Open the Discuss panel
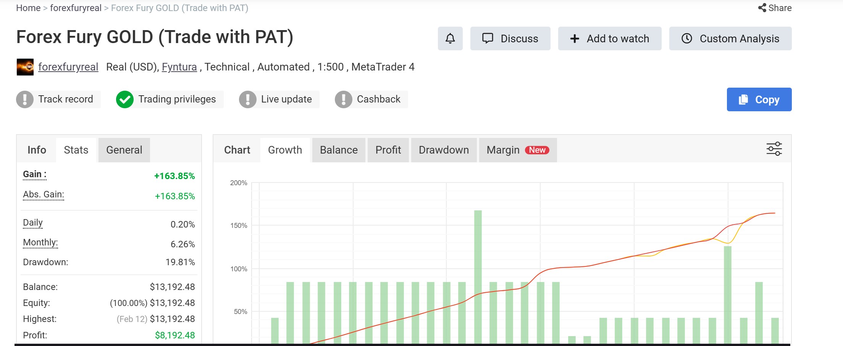Viewport: 843px width, 346px height. coord(510,38)
